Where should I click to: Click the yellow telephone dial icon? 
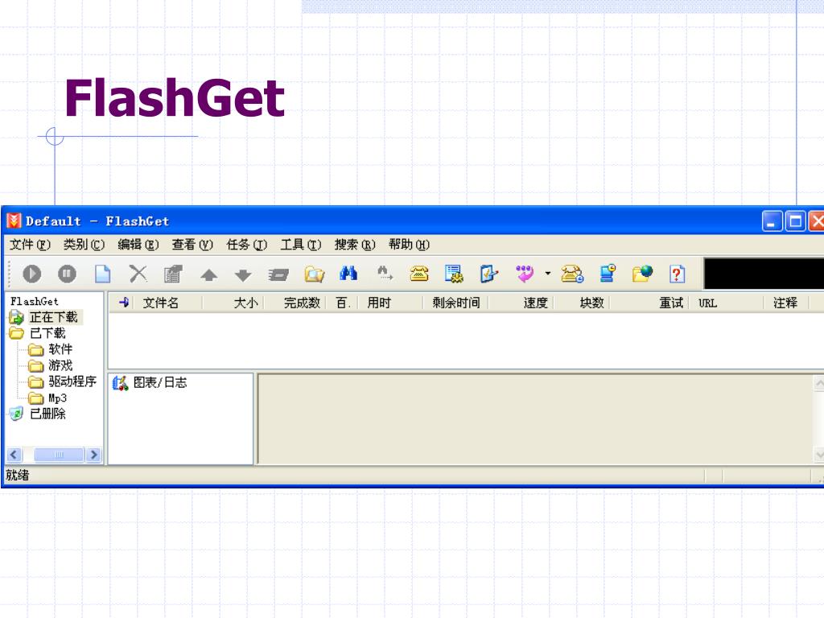(418, 274)
